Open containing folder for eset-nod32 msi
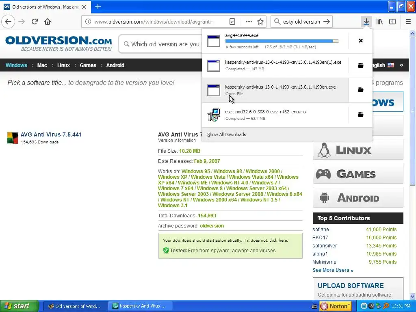Image resolution: width=416 pixels, height=312 pixels. click(361, 115)
